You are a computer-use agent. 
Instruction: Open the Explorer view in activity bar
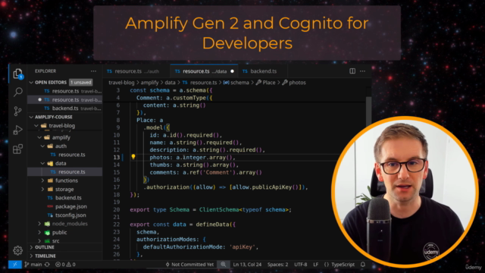tap(17, 74)
